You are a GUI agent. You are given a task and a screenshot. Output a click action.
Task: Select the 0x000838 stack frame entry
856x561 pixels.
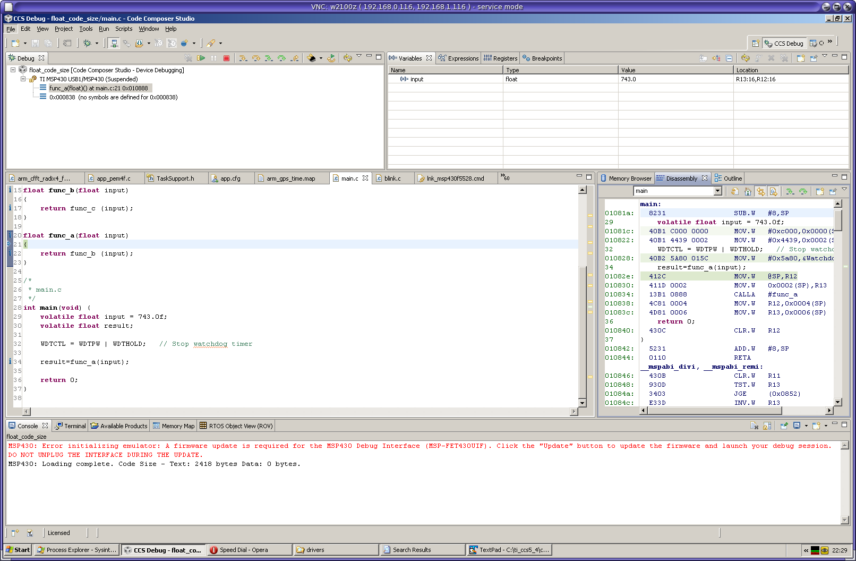tap(113, 97)
